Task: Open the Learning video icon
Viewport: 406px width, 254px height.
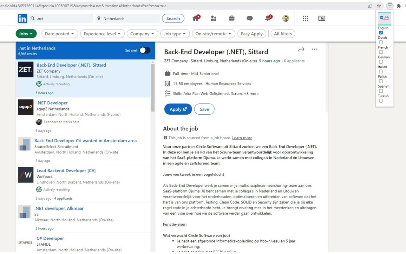Action: tap(322, 18)
